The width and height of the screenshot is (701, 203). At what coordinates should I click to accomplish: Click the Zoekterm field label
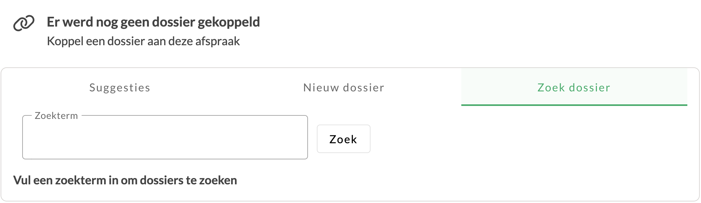57,115
